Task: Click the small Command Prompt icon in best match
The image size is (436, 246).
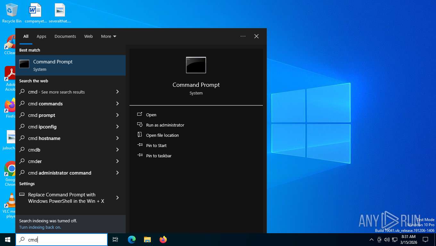Action: (x=24, y=64)
